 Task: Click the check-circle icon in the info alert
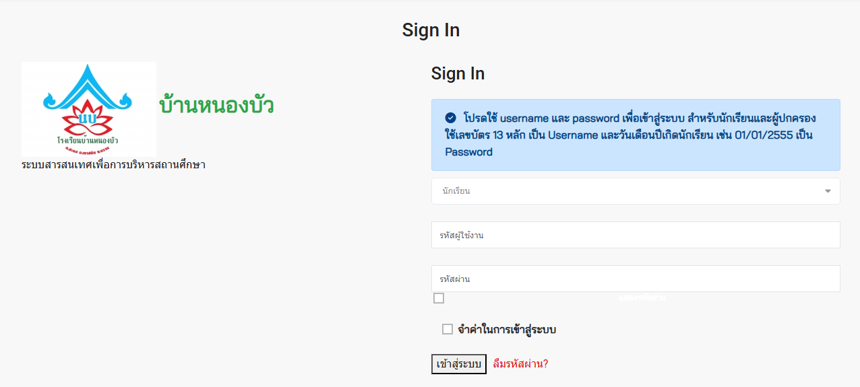pyautogui.click(x=451, y=118)
